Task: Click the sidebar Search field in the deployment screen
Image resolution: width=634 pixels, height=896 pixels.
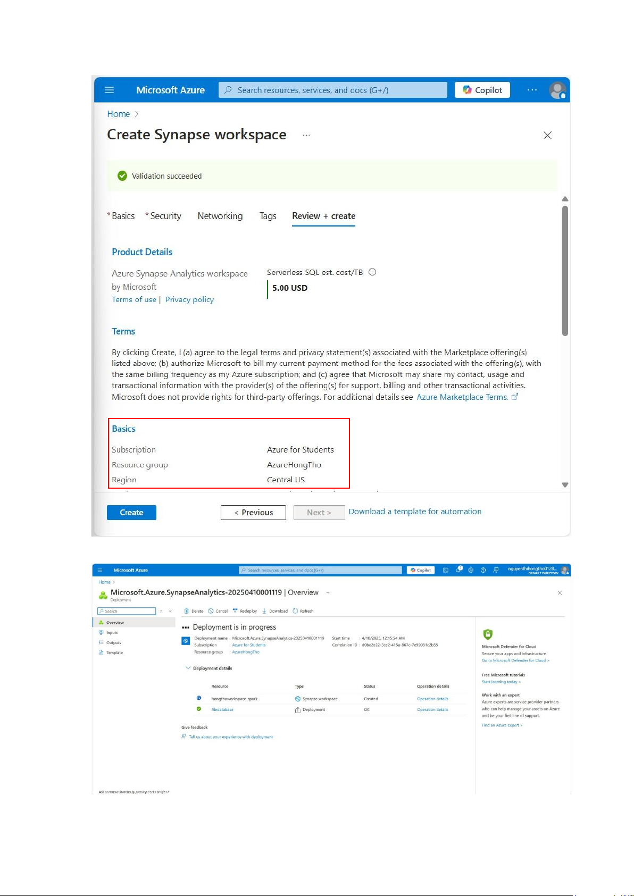Action: point(127,612)
